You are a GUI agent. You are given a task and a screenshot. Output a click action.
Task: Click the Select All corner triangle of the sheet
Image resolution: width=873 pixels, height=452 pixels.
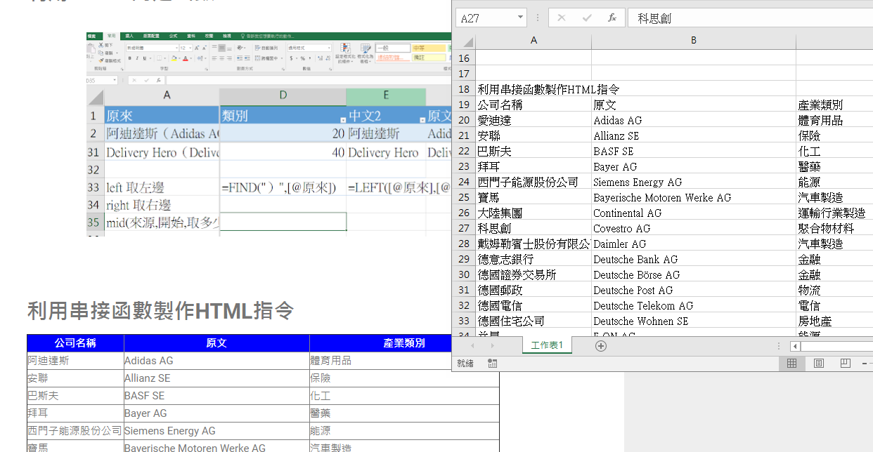467,42
